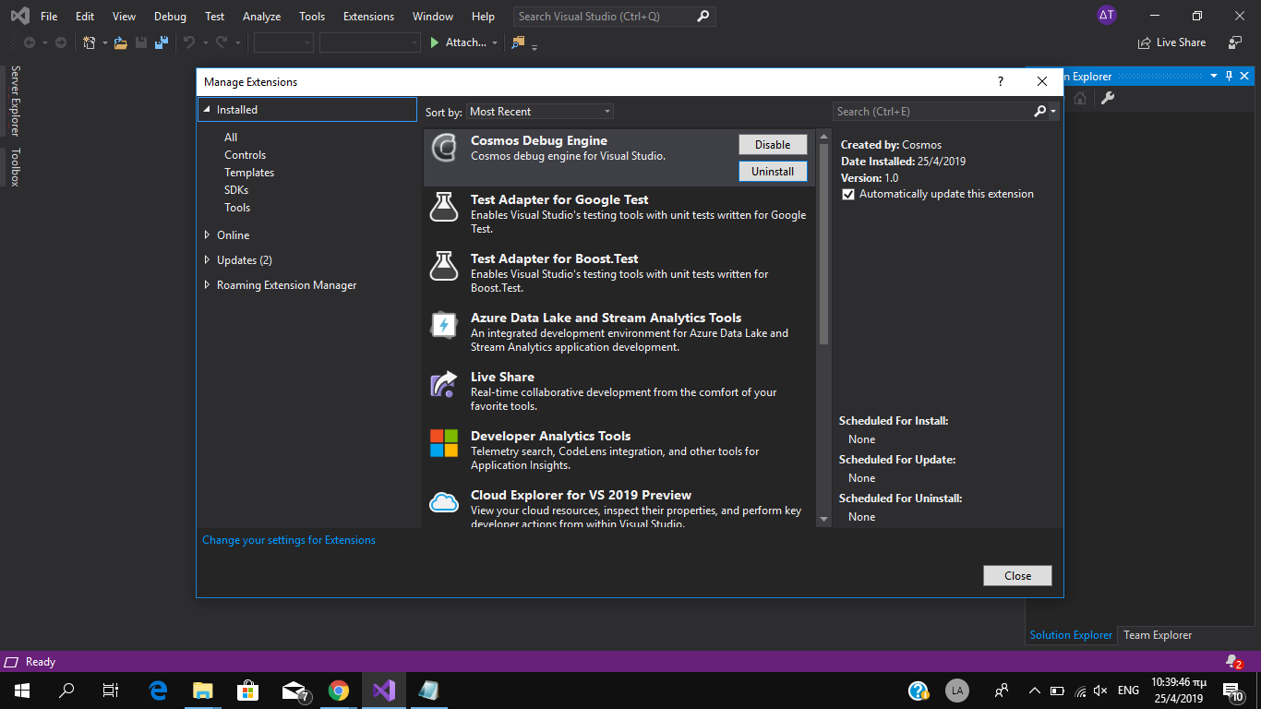This screenshot has height=709, width=1261.
Task: Open the Attach button dropdown arrow
Action: tap(495, 42)
